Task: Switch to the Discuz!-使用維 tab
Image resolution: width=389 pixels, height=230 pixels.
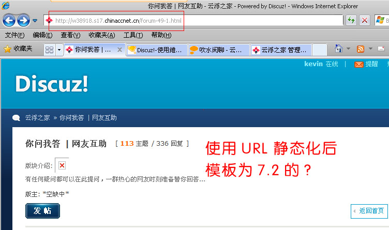Action: click(x=157, y=50)
